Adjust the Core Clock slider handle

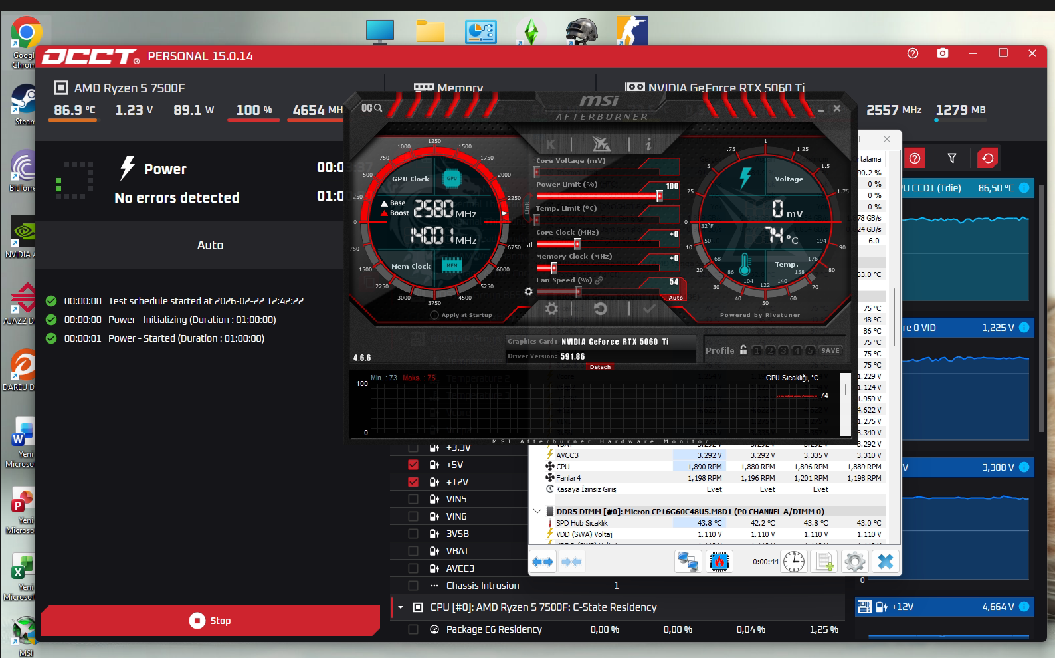point(577,244)
